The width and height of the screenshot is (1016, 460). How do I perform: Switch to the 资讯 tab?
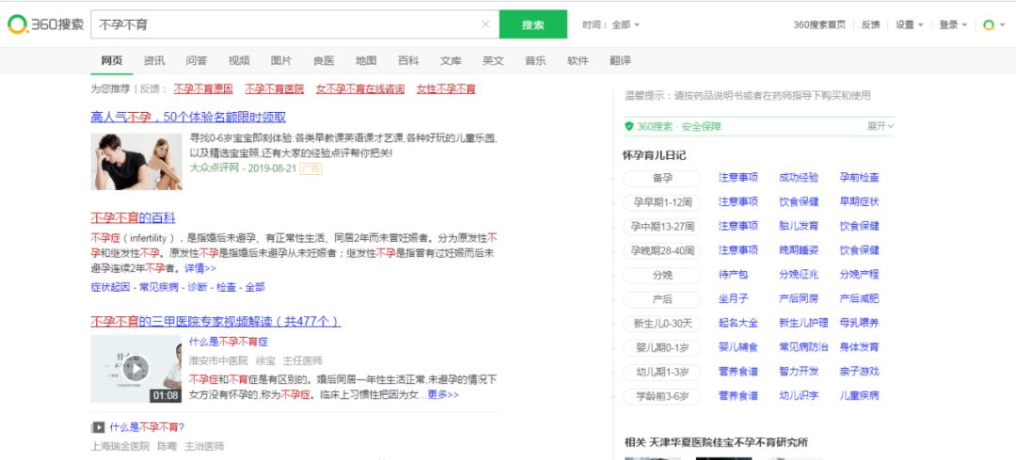pos(154,61)
